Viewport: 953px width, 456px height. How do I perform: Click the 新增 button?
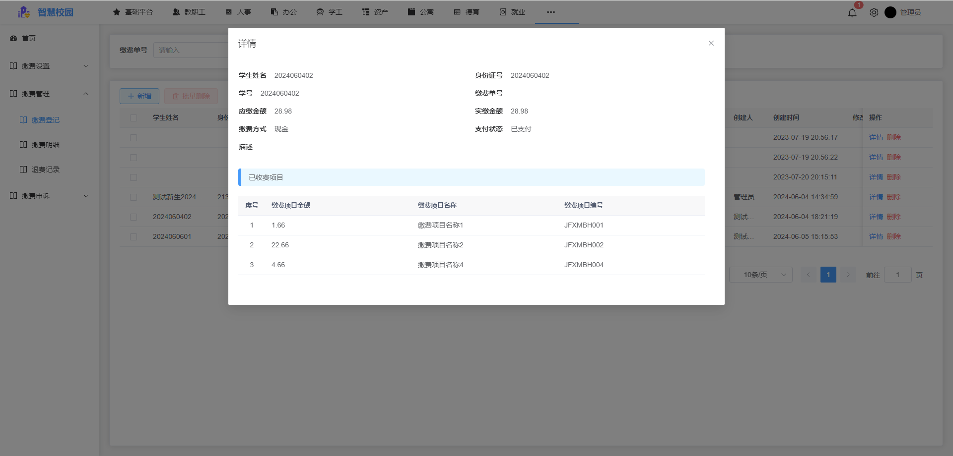139,96
